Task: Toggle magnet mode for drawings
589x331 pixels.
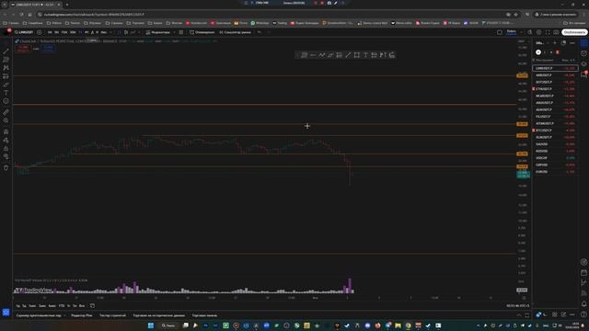Action: [6, 131]
